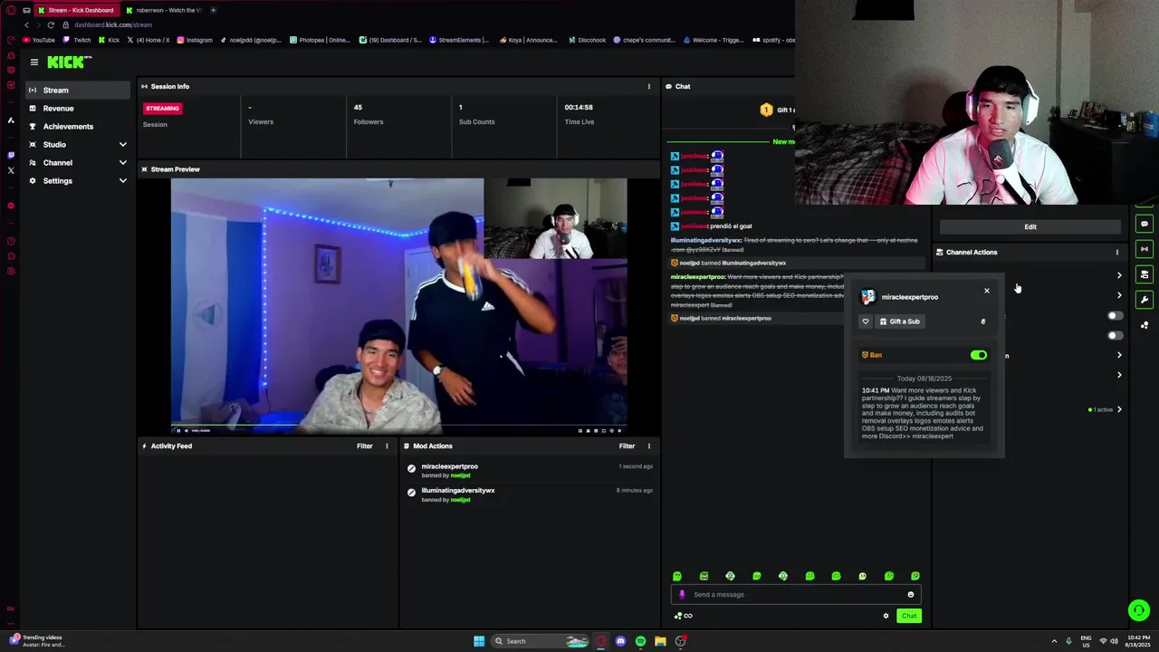Open Mod Actions three-dot menu
1159x652 pixels.
point(648,446)
